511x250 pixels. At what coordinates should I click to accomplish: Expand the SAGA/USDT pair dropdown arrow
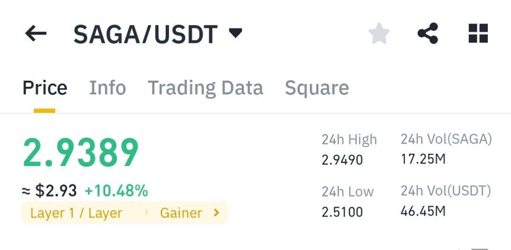pos(235,33)
